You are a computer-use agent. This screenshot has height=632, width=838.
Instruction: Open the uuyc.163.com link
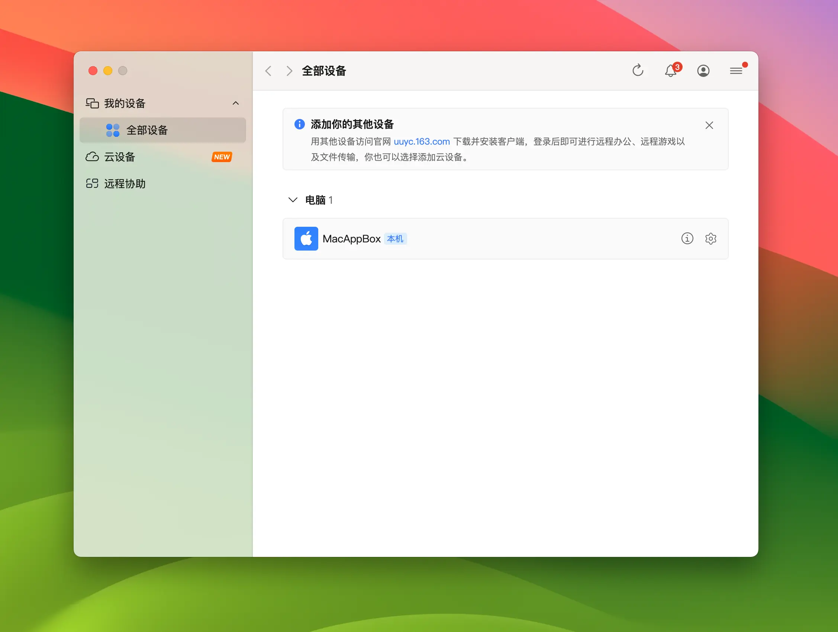pyautogui.click(x=421, y=142)
